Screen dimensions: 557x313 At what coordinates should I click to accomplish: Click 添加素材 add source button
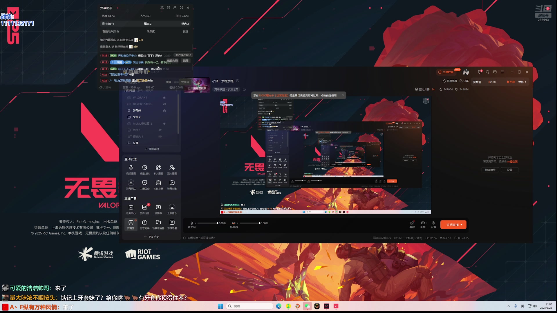151,149
